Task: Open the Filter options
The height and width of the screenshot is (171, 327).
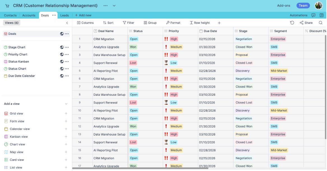Action: pos(128,23)
